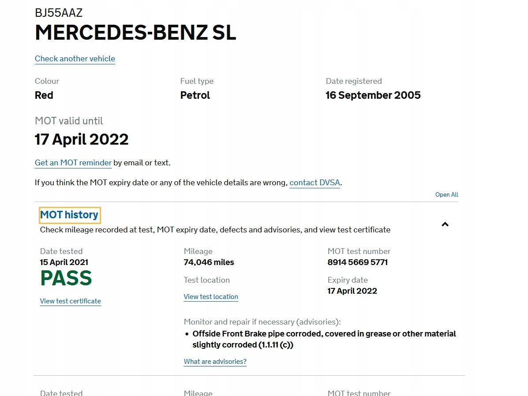Click the Petrol fuel type value
The width and height of the screenshot is (528, 396).
[195, 95]
